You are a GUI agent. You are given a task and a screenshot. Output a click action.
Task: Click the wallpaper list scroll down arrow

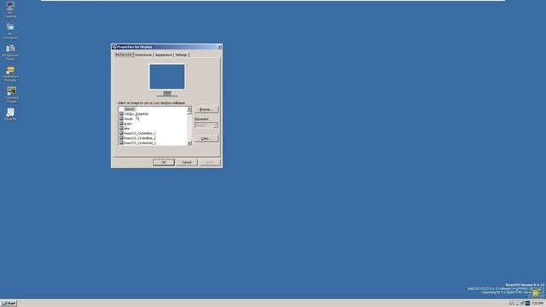tap(189, 143)
